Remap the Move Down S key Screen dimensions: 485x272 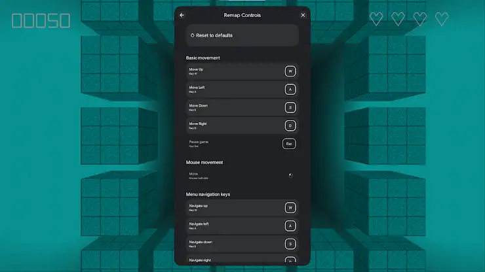[x=290, y=107]
